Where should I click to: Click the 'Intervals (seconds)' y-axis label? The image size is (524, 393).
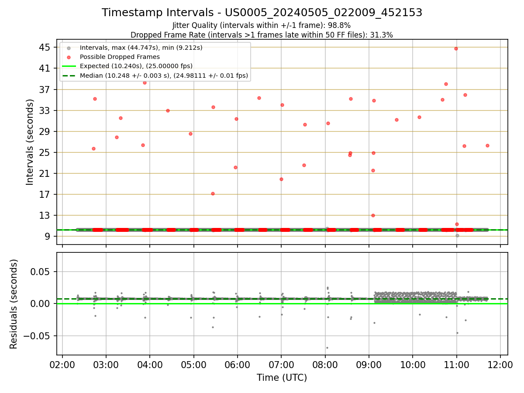30,142
